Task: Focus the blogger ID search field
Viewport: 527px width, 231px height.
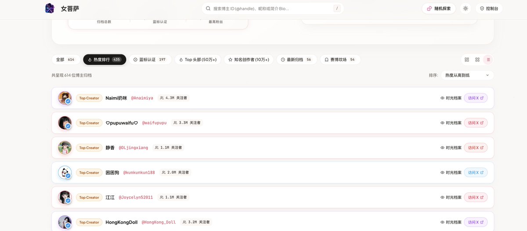Action: click(x=272, y=8)
